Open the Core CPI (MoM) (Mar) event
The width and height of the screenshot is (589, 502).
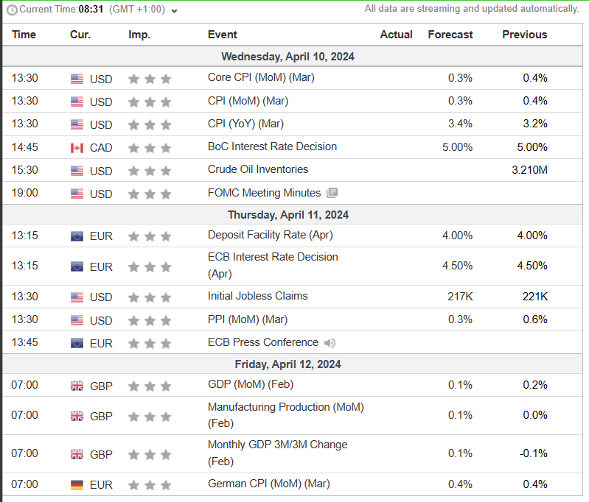point(261,77)
